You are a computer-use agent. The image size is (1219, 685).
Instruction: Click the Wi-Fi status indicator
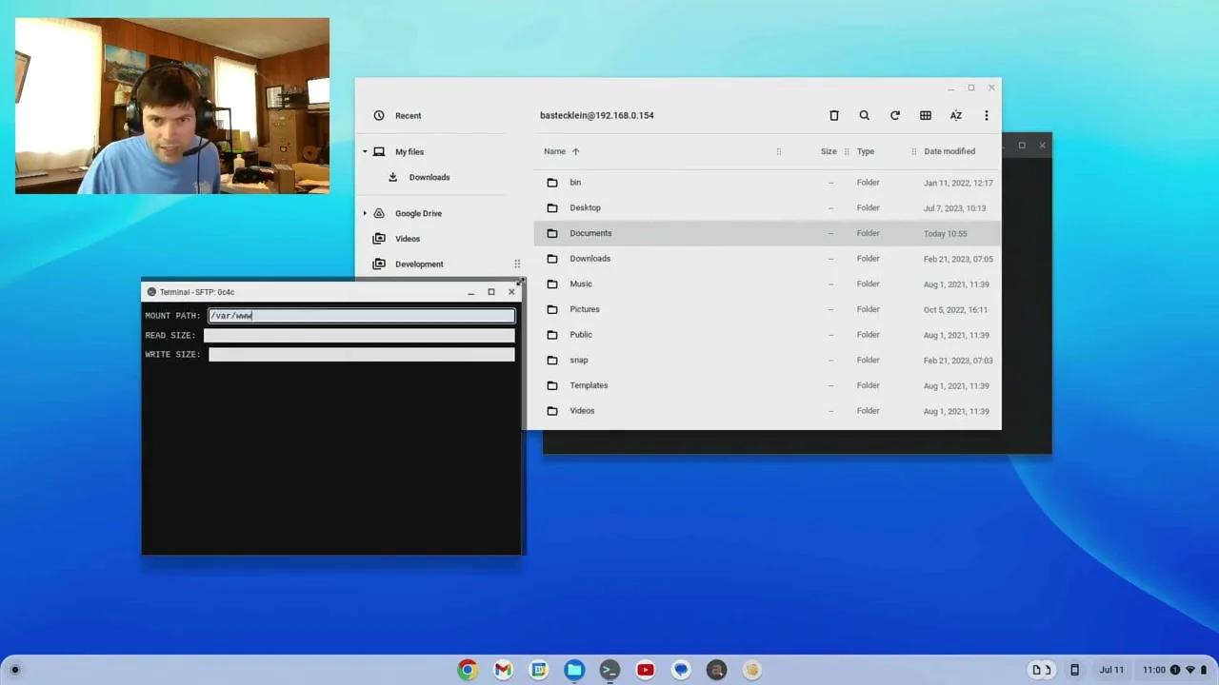click(1191, 669)
